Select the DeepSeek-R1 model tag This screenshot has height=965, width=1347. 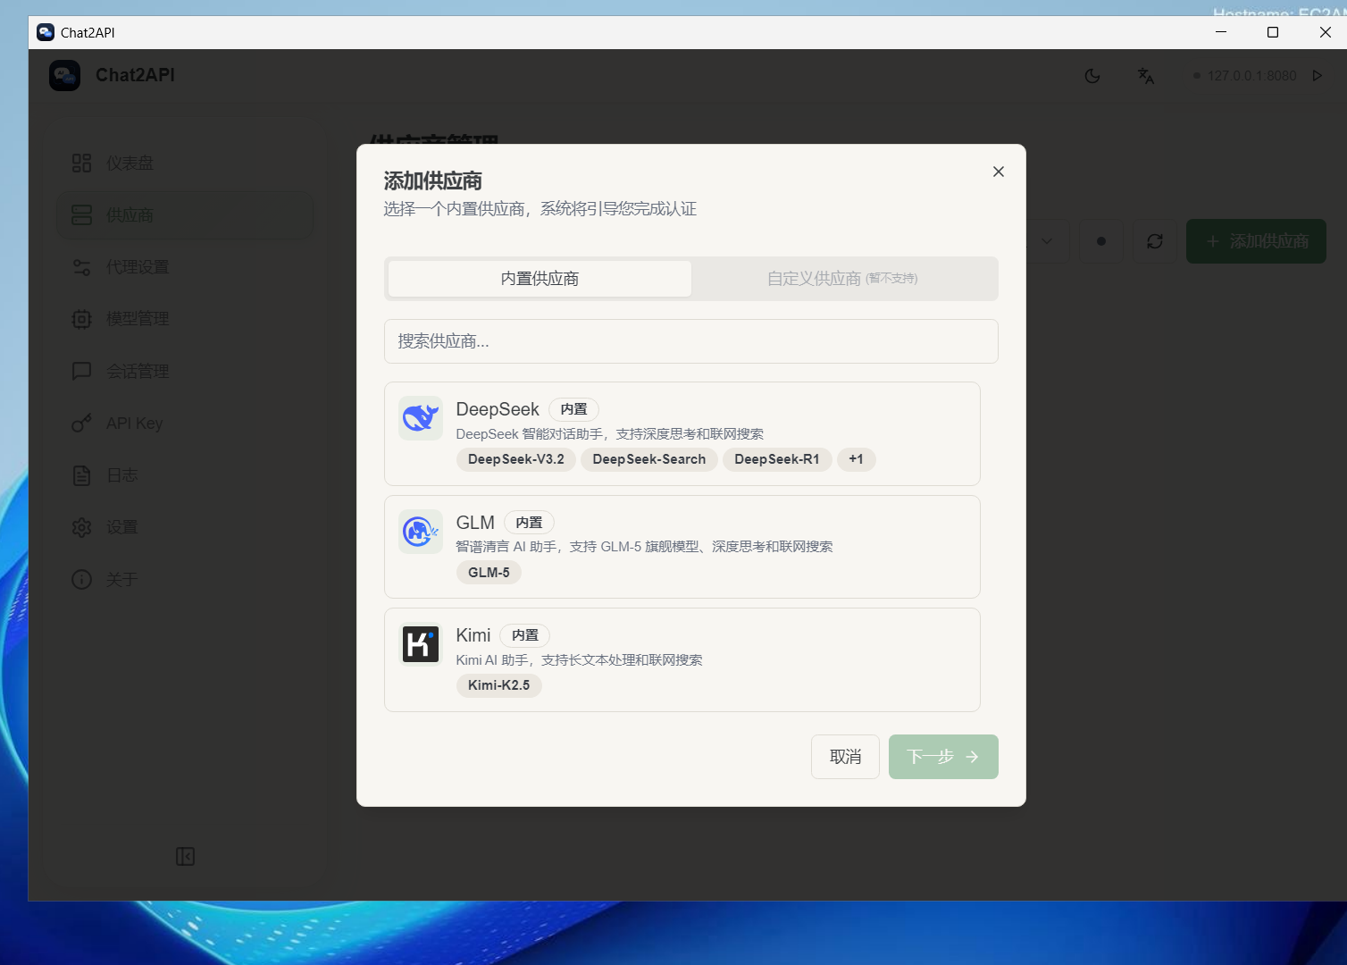pos(777,459)
